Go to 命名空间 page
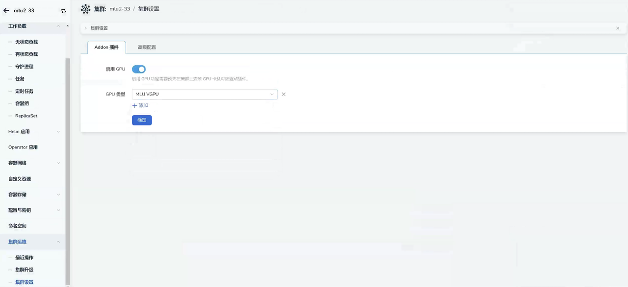This screenshot has width=628, height=287. (x=18, y=226)
